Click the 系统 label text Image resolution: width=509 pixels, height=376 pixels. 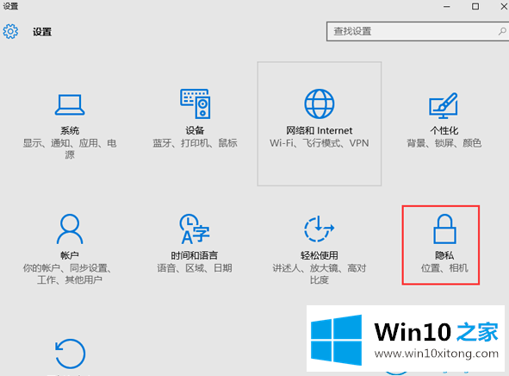tap(70, 130)
